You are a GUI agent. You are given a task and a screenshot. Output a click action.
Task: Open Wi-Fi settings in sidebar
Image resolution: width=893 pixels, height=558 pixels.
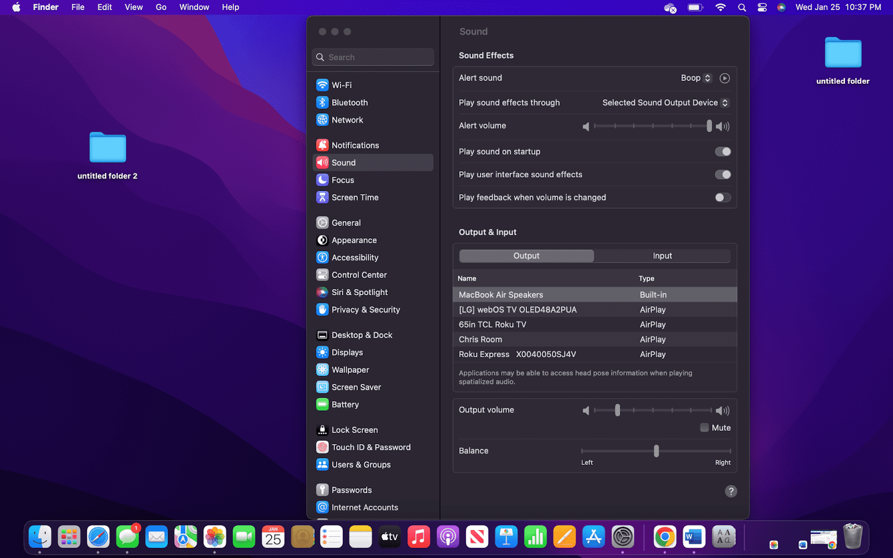373,85
